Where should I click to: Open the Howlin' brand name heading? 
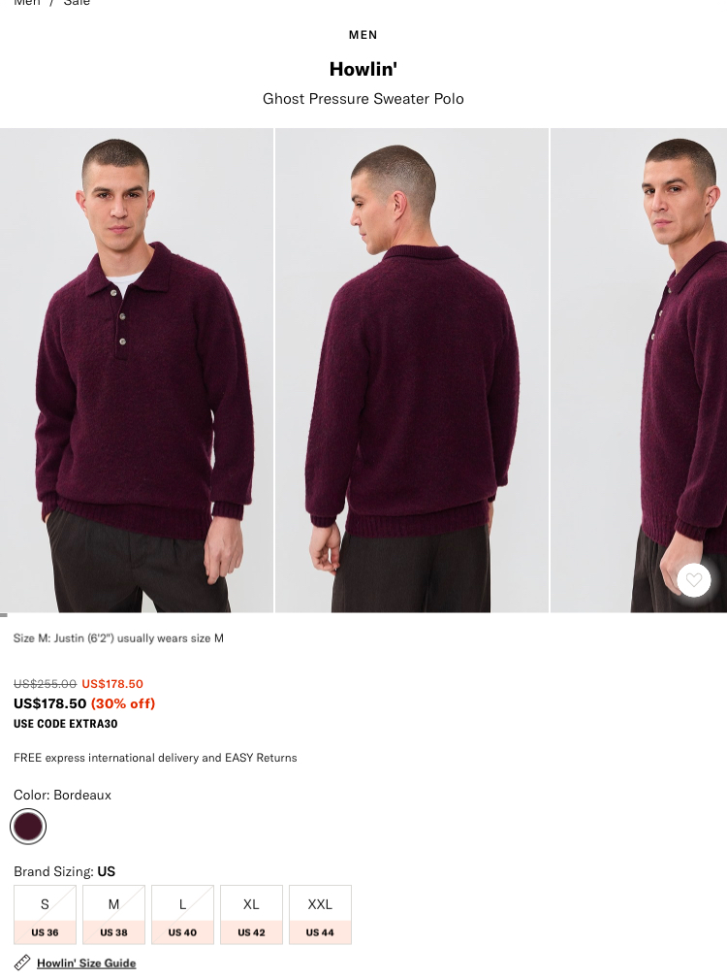(363, 69)
